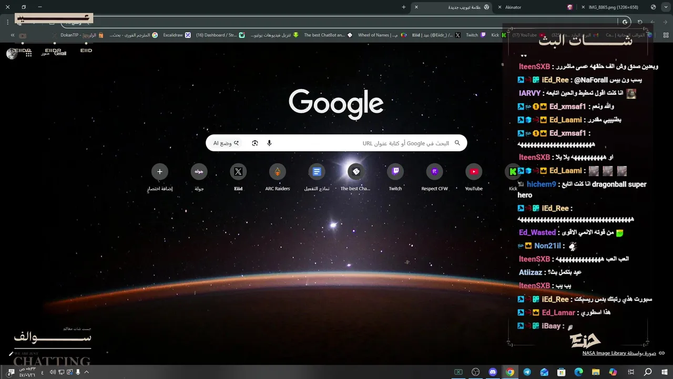This screenshot has width=673, height=379.
Task: Open the notification center icon
Action: (11, 372)
